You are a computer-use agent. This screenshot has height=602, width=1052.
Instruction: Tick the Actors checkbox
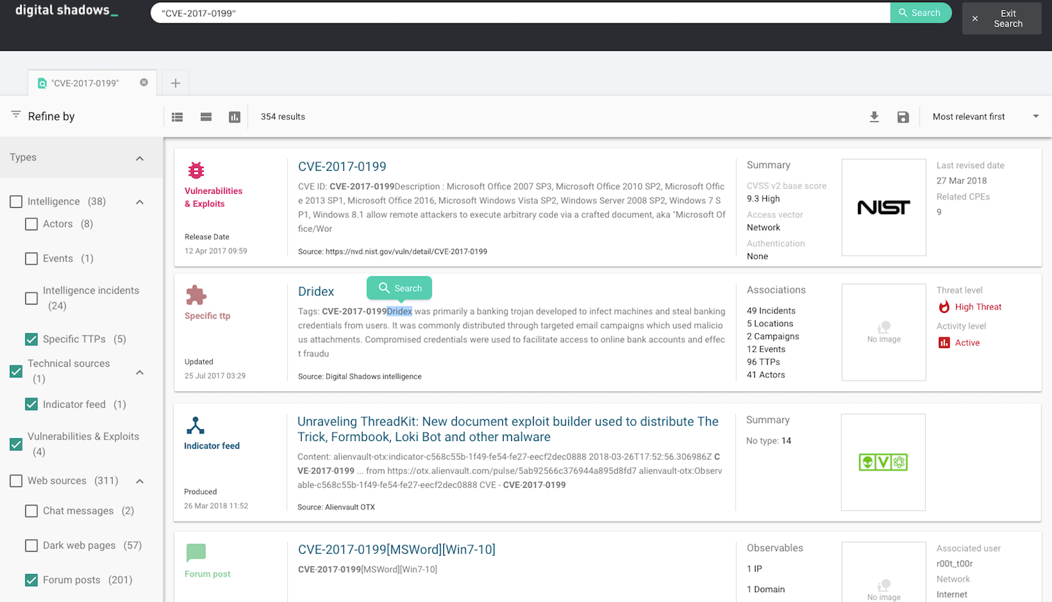[32, 224]
